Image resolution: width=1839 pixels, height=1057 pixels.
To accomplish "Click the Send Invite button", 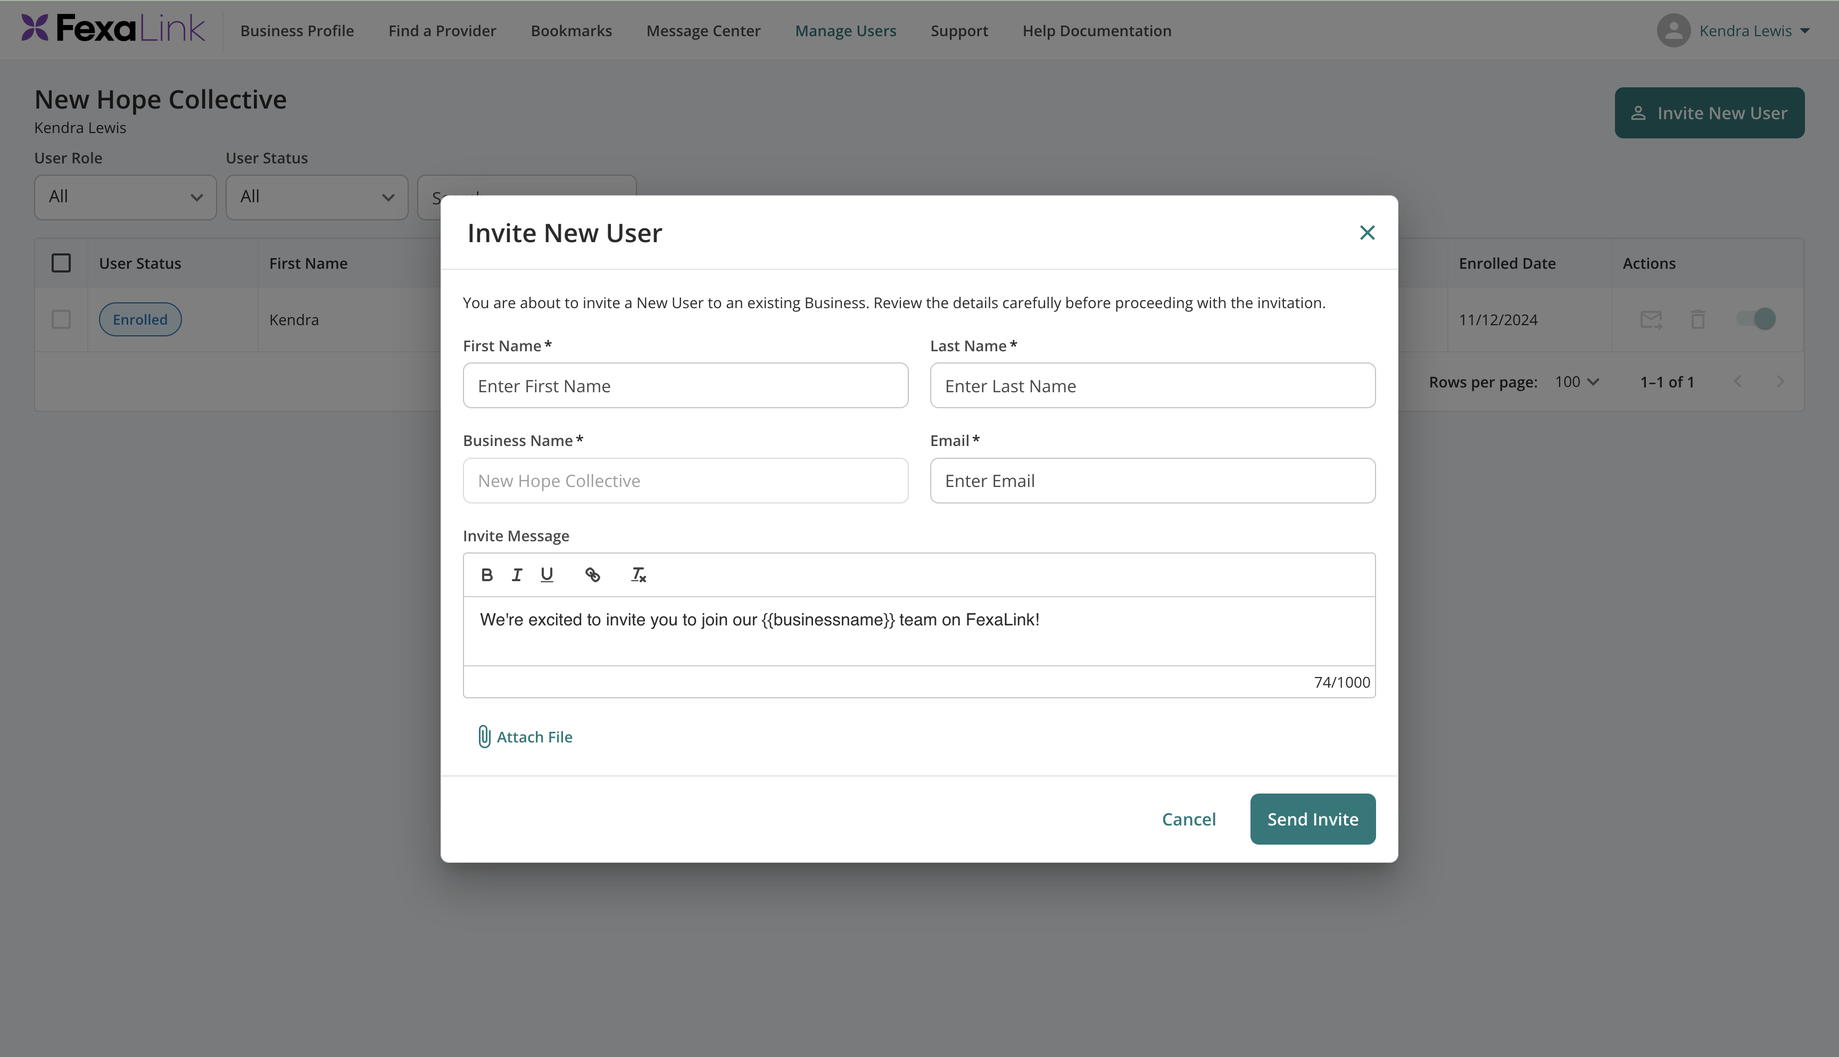I will 1312,819.
